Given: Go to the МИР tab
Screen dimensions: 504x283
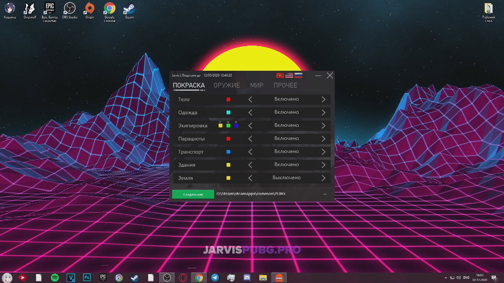Looking at the screenshot, I should 256,85.
